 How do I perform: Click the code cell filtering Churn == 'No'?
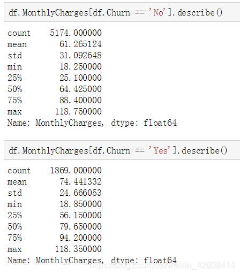coord(122,12)
